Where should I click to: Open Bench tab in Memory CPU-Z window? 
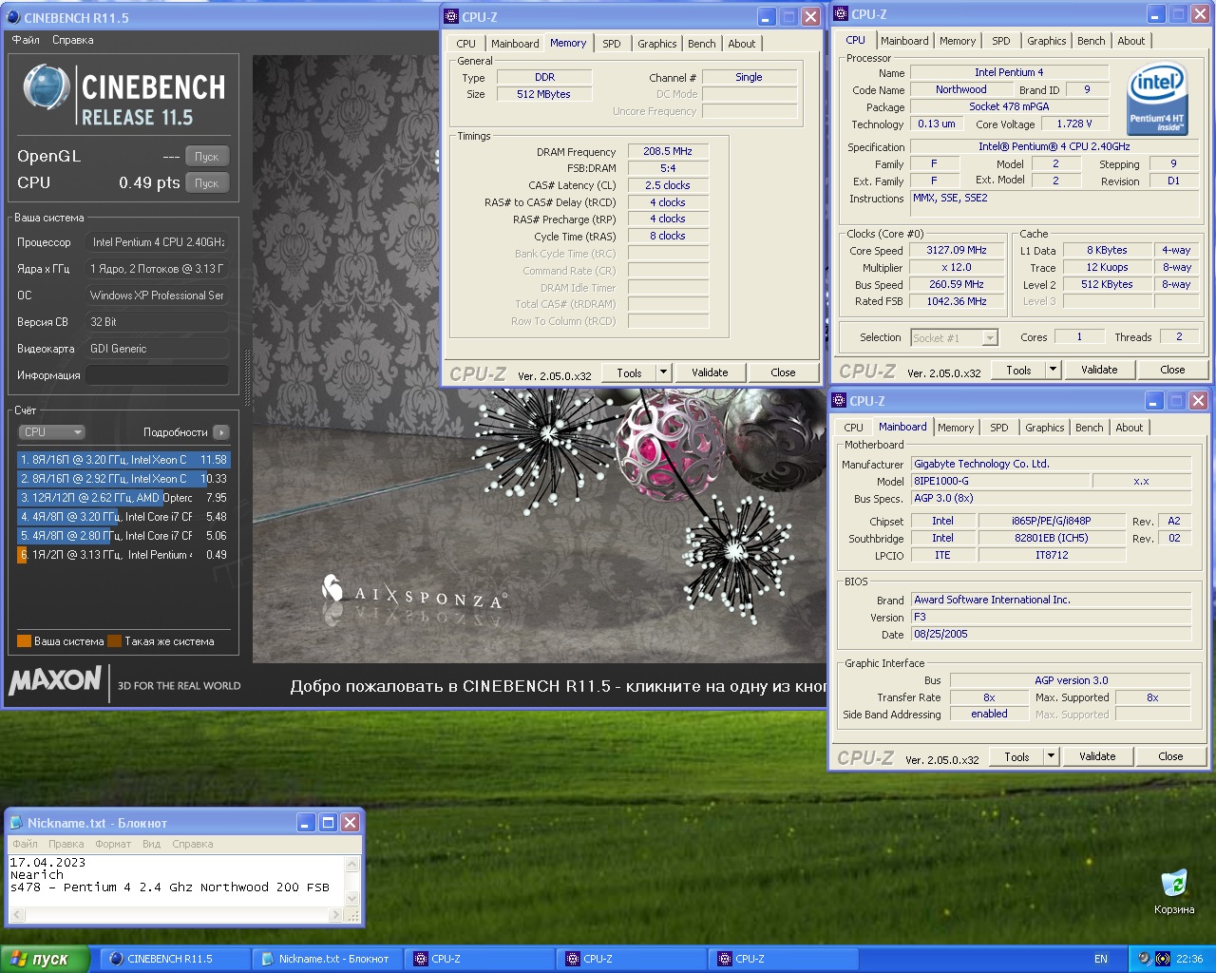pos(702,44)
